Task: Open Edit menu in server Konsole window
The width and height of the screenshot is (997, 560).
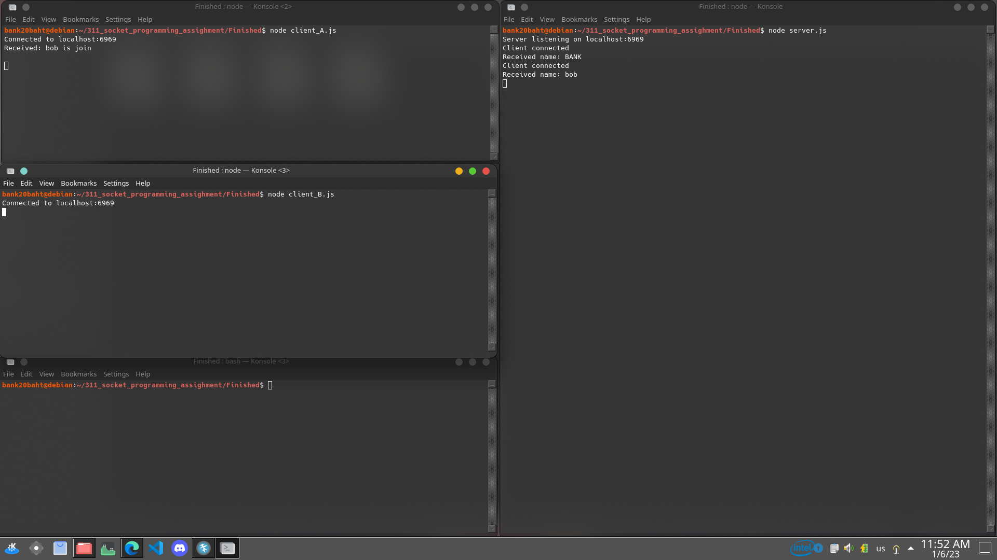Action: (x=527, y=19)
